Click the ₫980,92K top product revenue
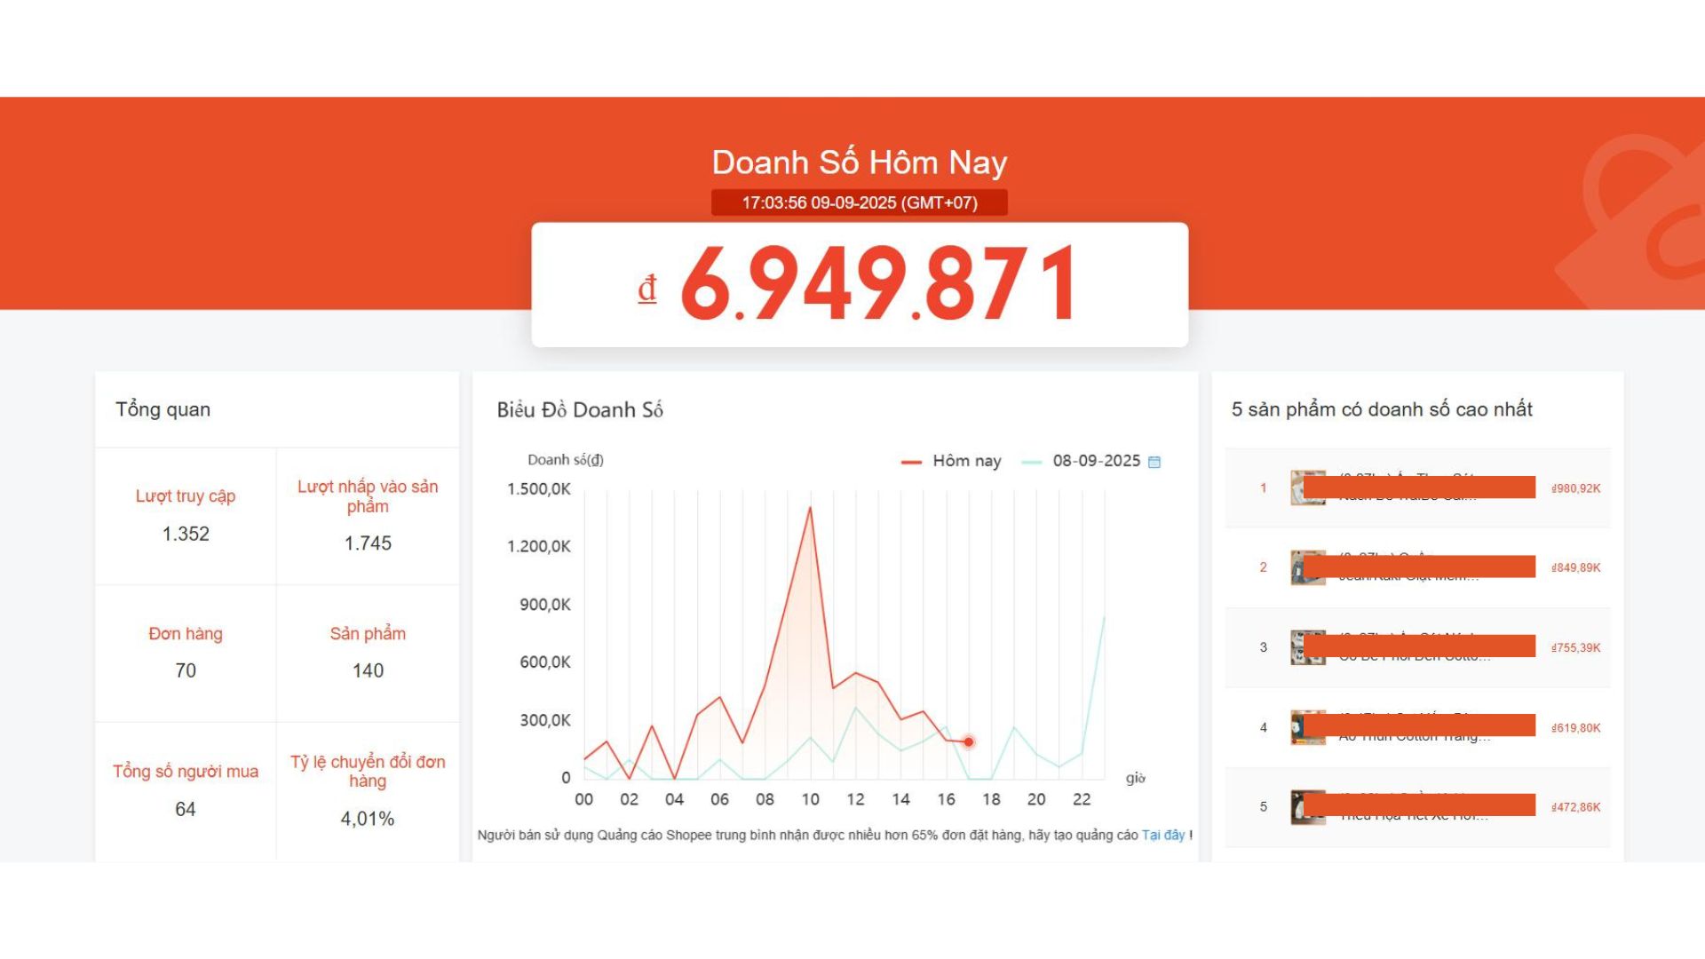Image resolution: width=1705 pixels, height=959 pixels. click(1575, 488)
